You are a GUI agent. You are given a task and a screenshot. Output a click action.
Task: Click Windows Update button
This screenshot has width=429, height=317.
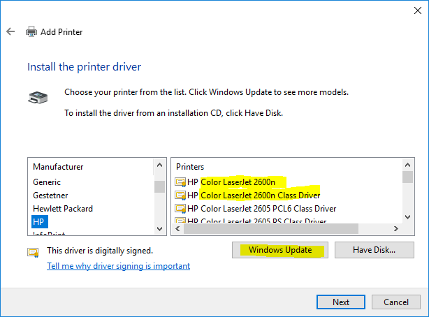[280, 250]
